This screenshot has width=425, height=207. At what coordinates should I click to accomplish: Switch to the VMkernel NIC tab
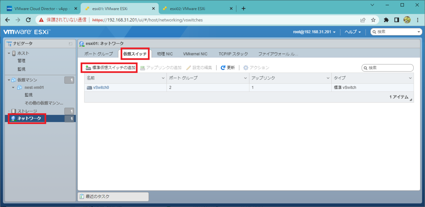195,54
